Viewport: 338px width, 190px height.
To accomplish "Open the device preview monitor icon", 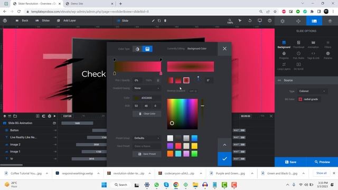I will click(x=260, y=21).
